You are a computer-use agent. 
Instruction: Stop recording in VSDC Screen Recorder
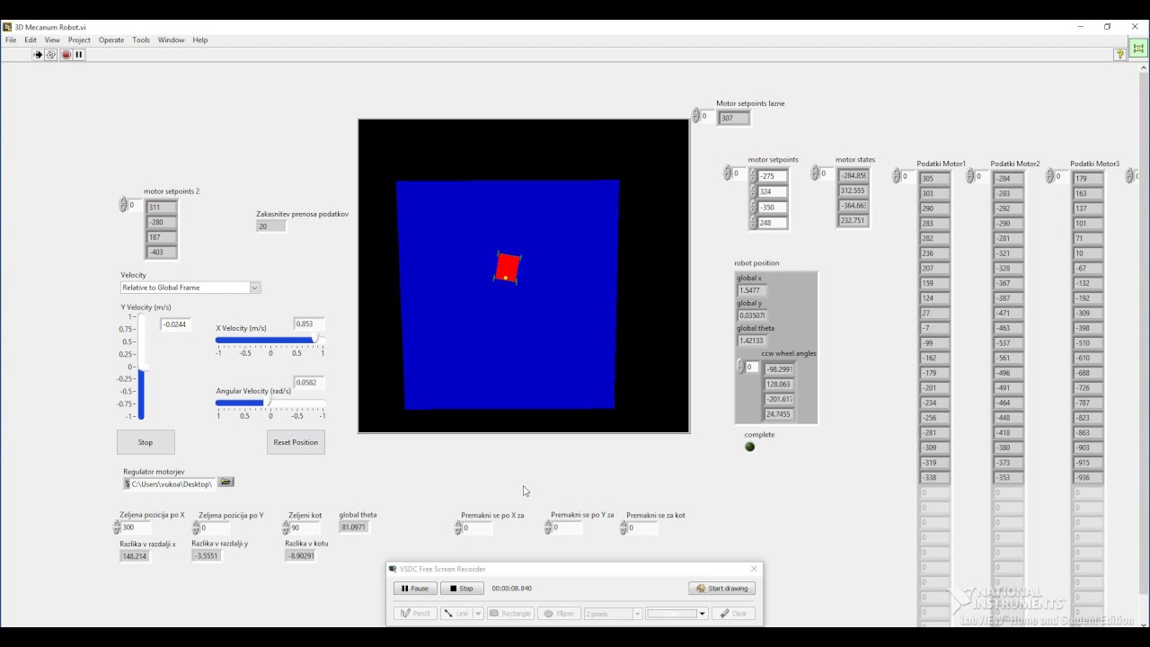pos(462,589)
